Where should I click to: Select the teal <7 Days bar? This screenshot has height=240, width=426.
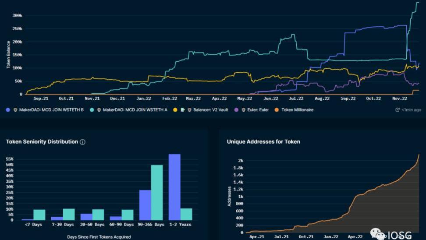point(39,215)
